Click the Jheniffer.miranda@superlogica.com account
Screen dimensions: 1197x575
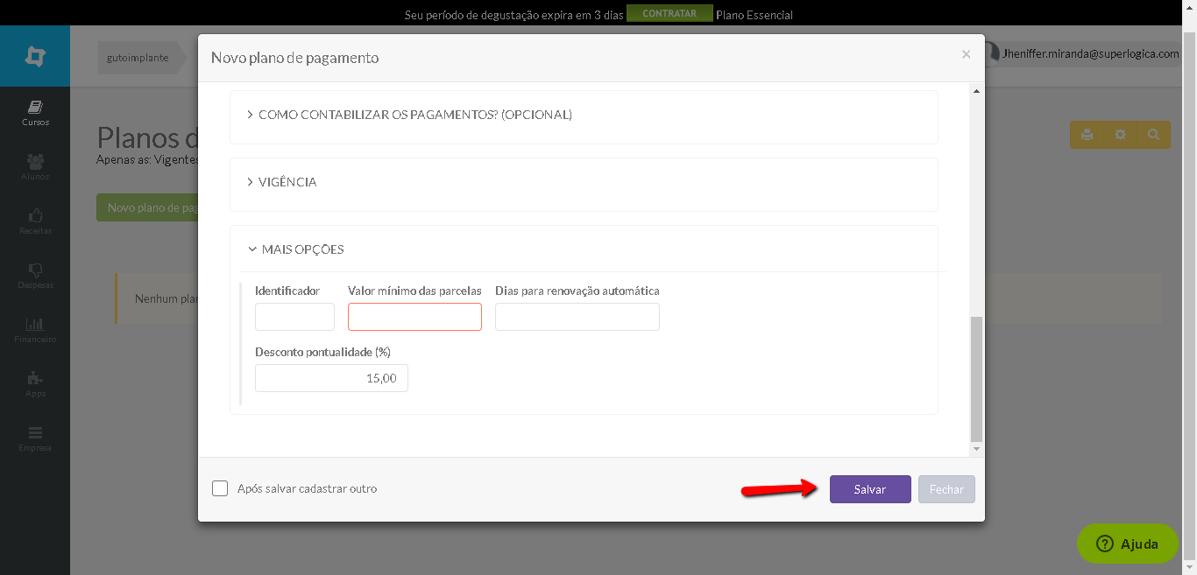click(x=1083, y=53)
